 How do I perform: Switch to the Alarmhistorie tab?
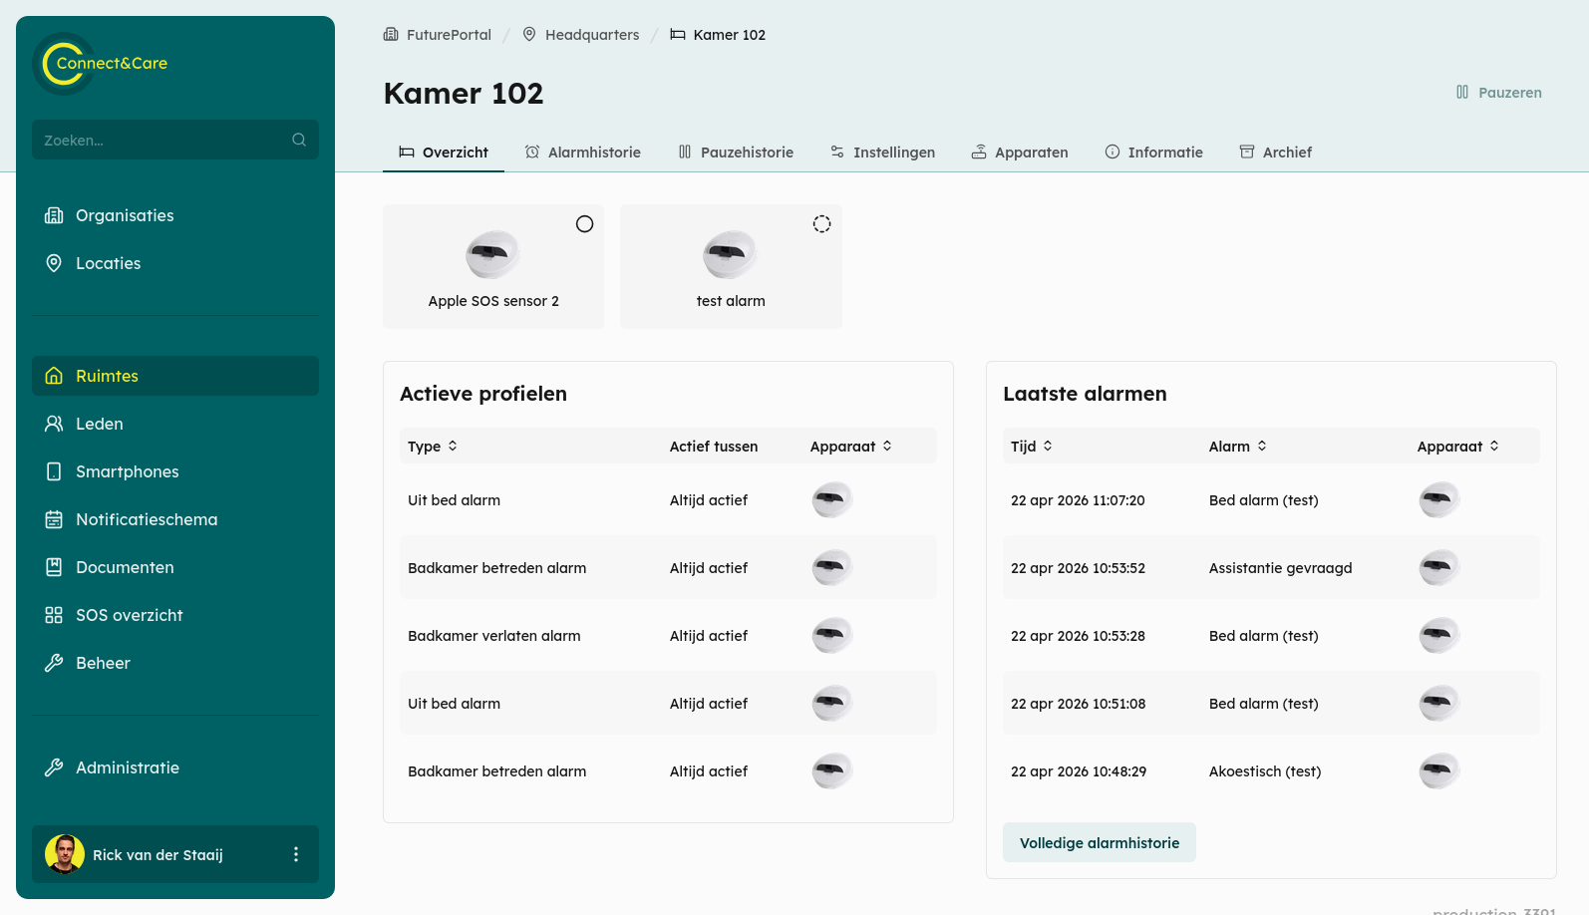pyautogui.click(x=582, y=152)
